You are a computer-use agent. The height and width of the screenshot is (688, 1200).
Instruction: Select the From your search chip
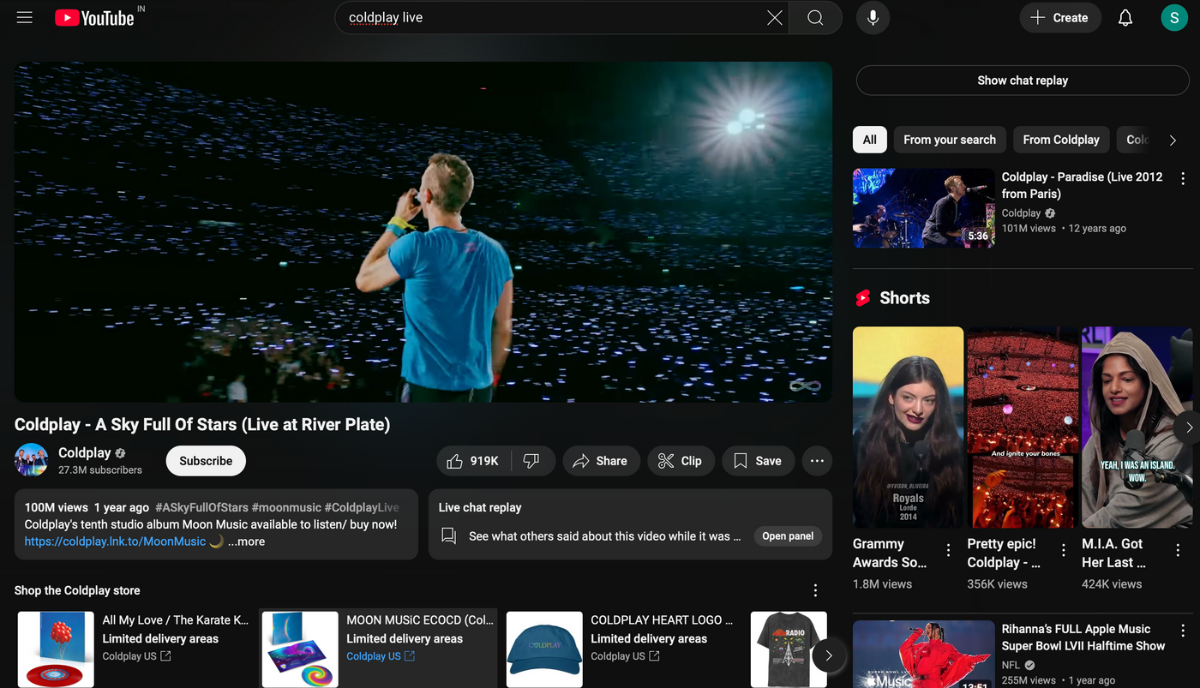pyautogui.click(x=950, y=140)
